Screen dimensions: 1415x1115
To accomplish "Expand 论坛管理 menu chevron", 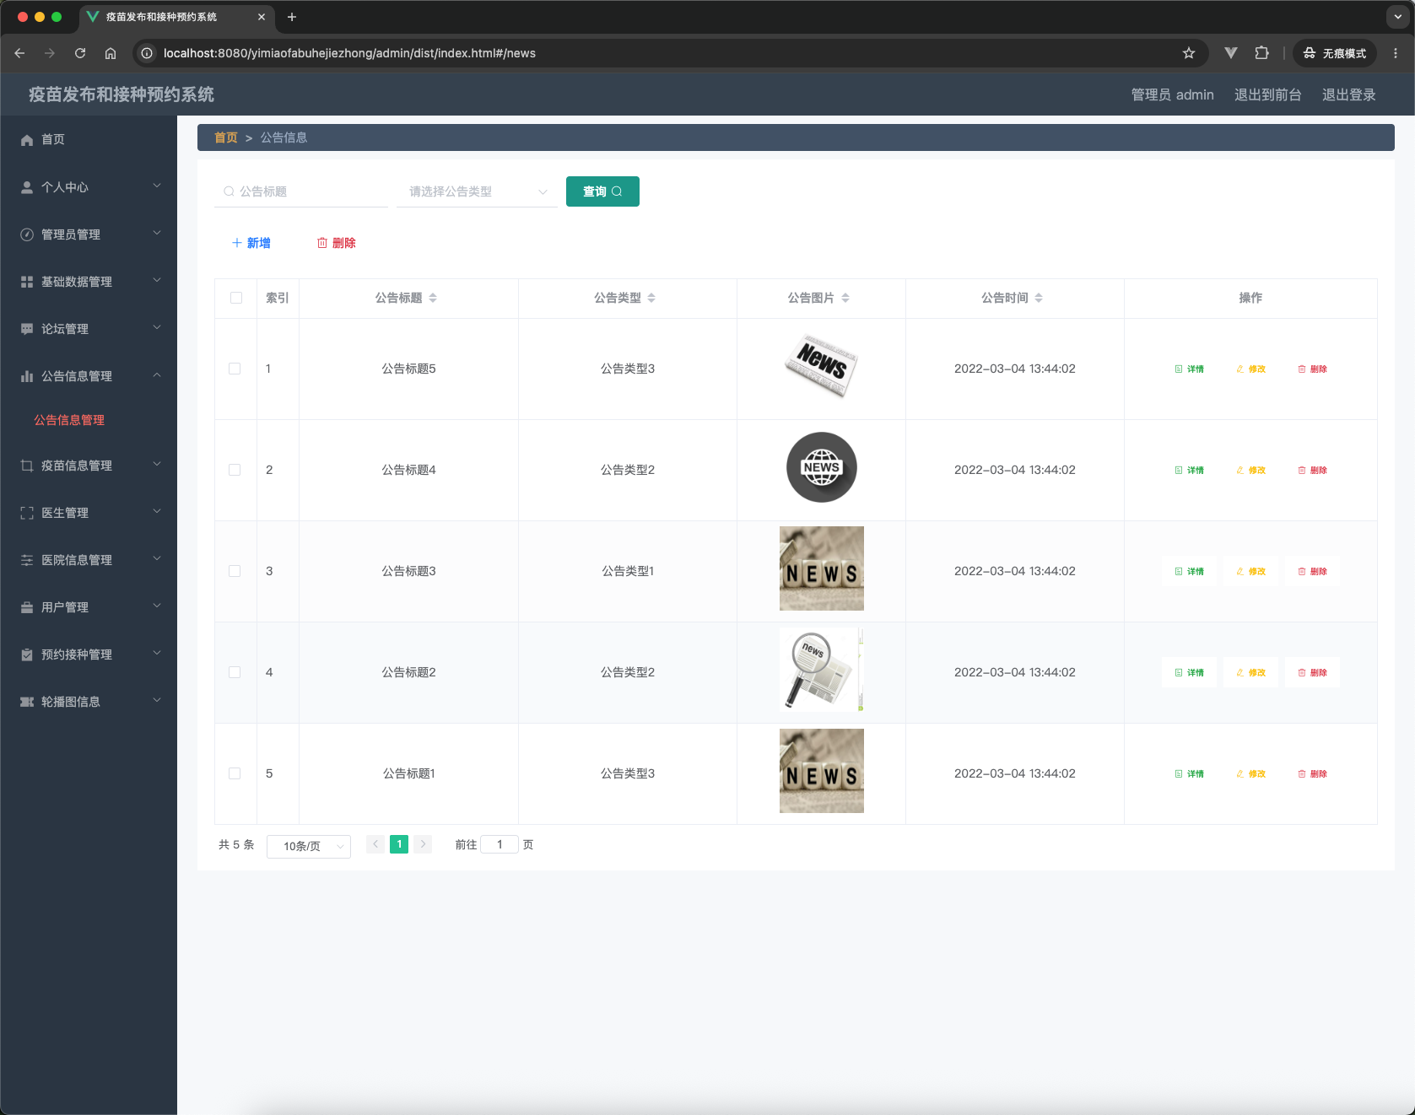I will tap(157, 328).
